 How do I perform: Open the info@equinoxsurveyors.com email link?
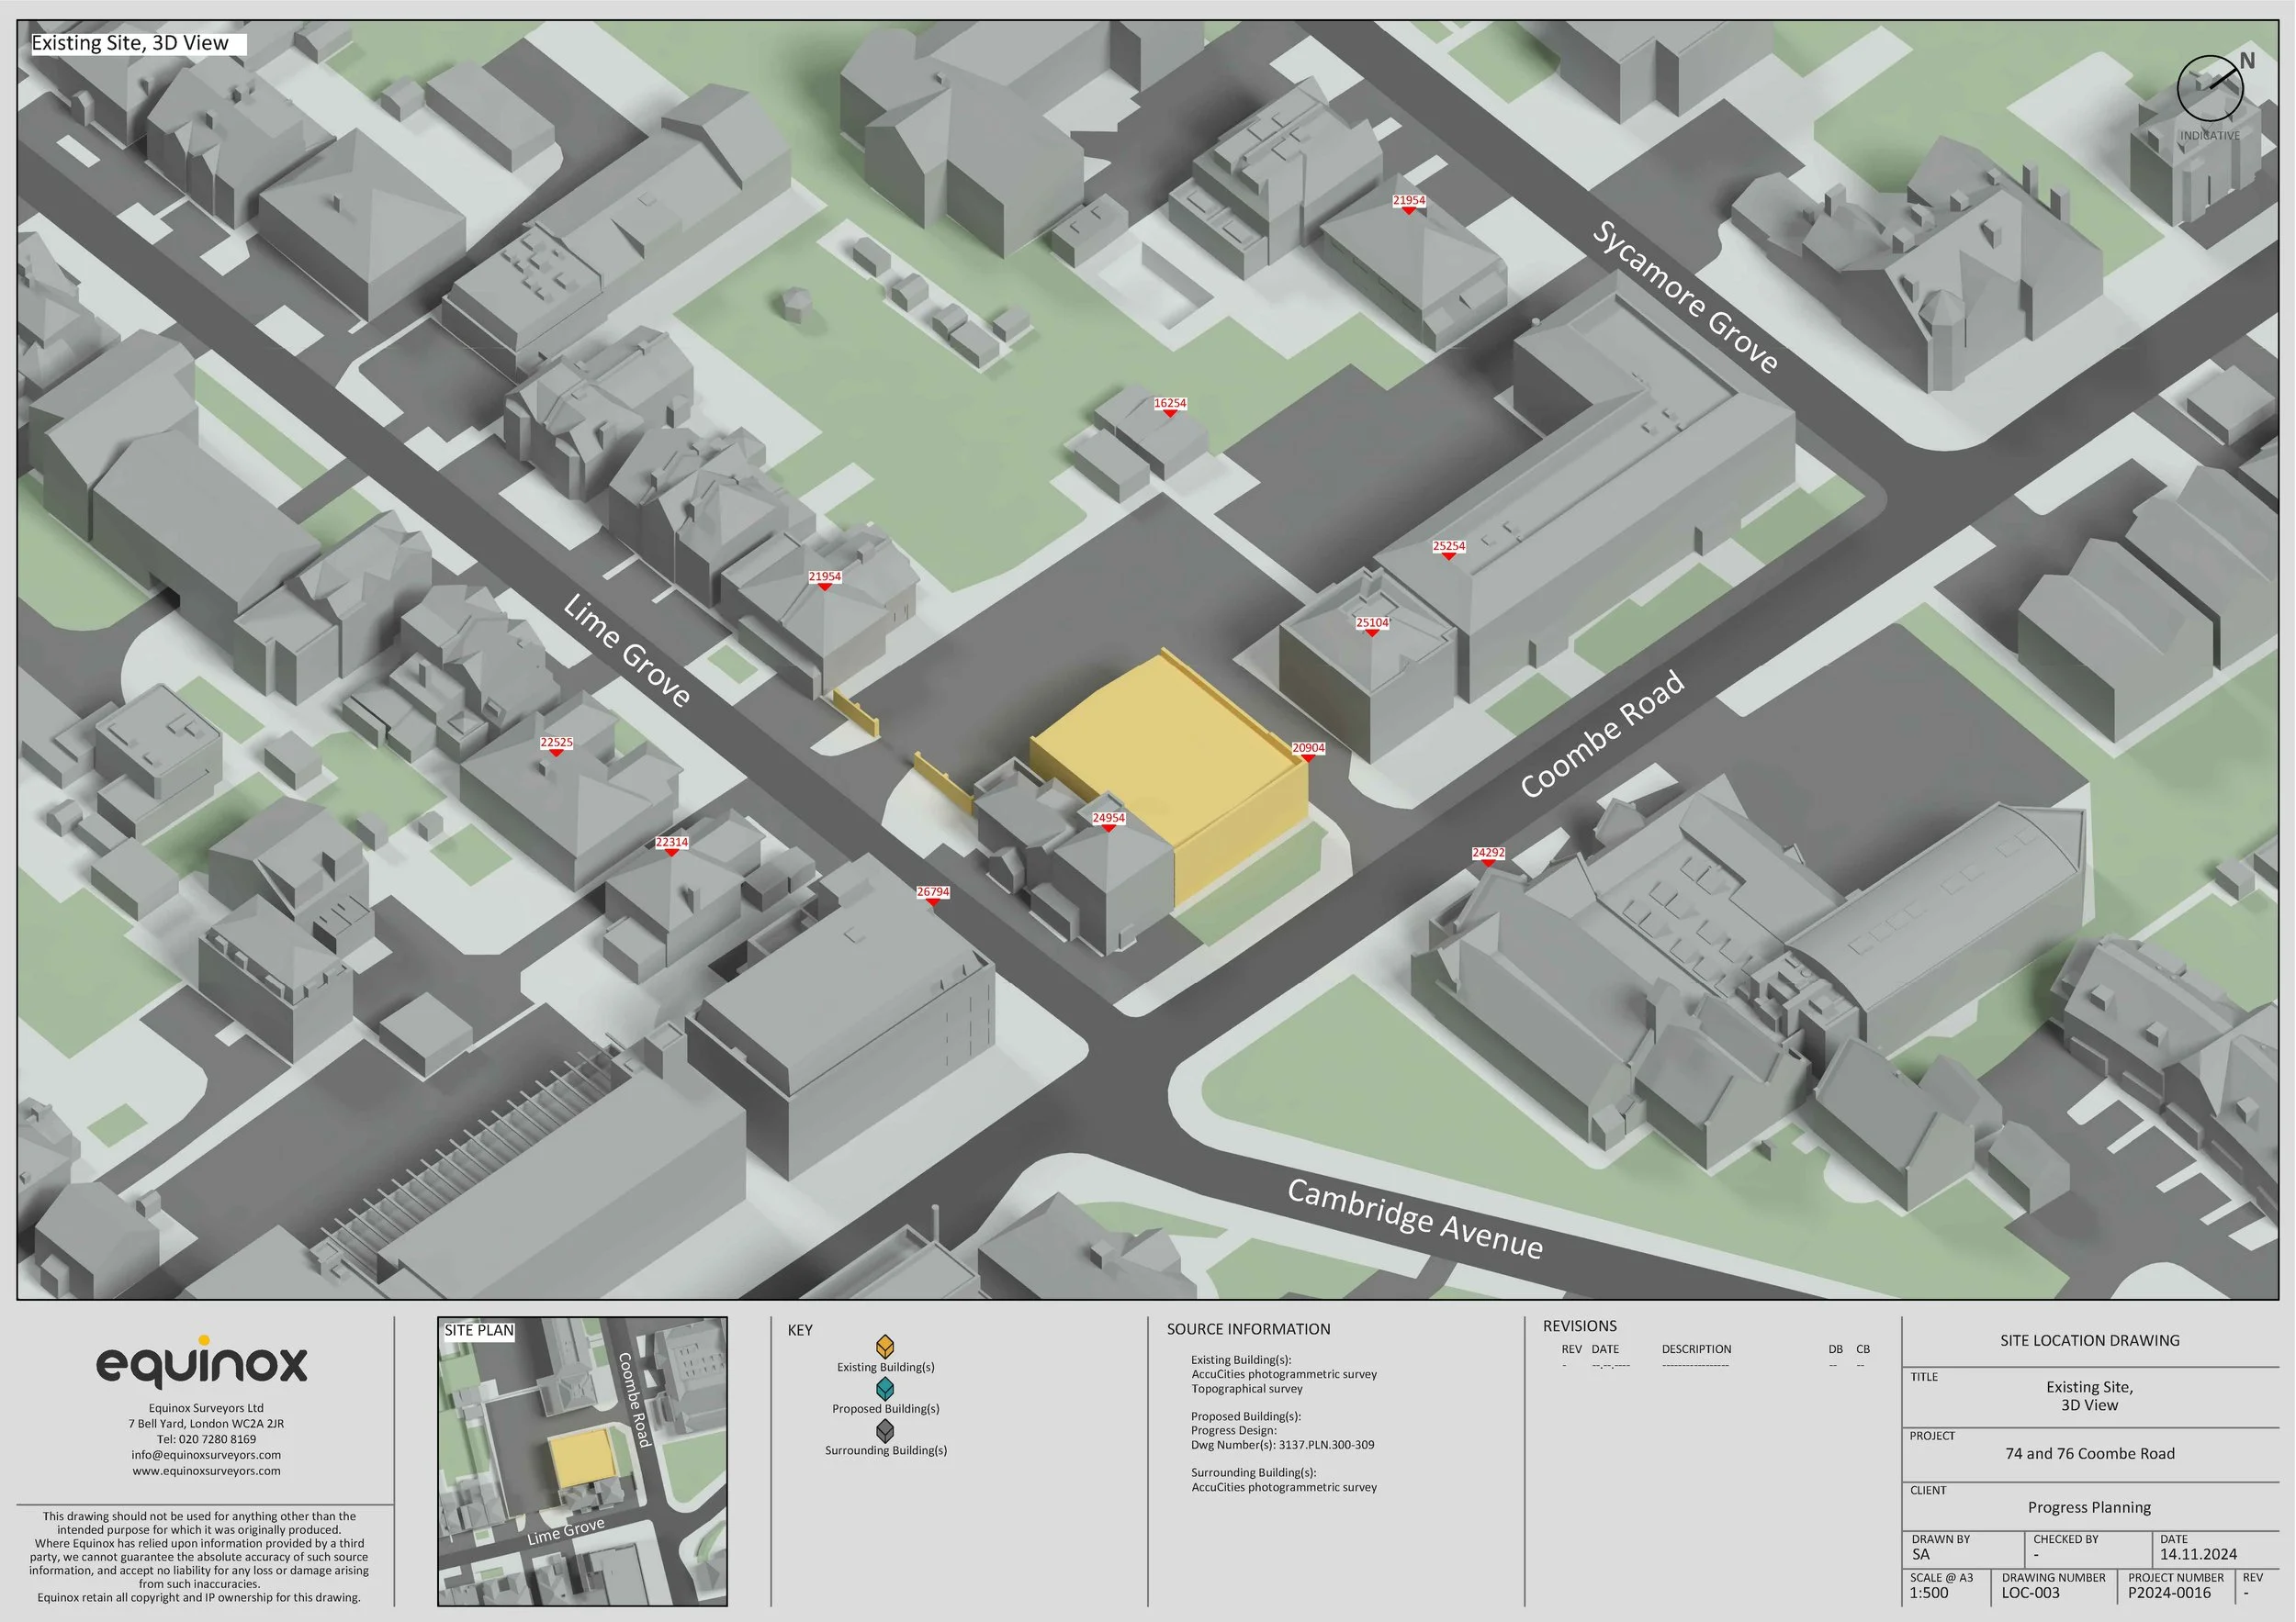[x=206, y=1455]
